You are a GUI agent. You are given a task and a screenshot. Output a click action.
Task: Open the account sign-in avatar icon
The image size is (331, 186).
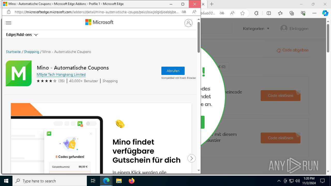pyautogui.click(x=188, y=23)
